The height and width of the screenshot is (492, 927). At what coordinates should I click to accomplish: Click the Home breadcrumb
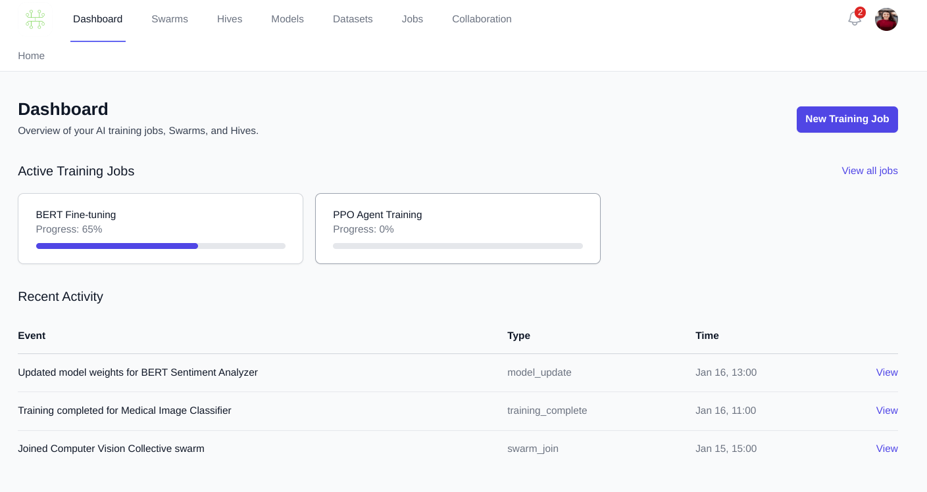(31, 56)
